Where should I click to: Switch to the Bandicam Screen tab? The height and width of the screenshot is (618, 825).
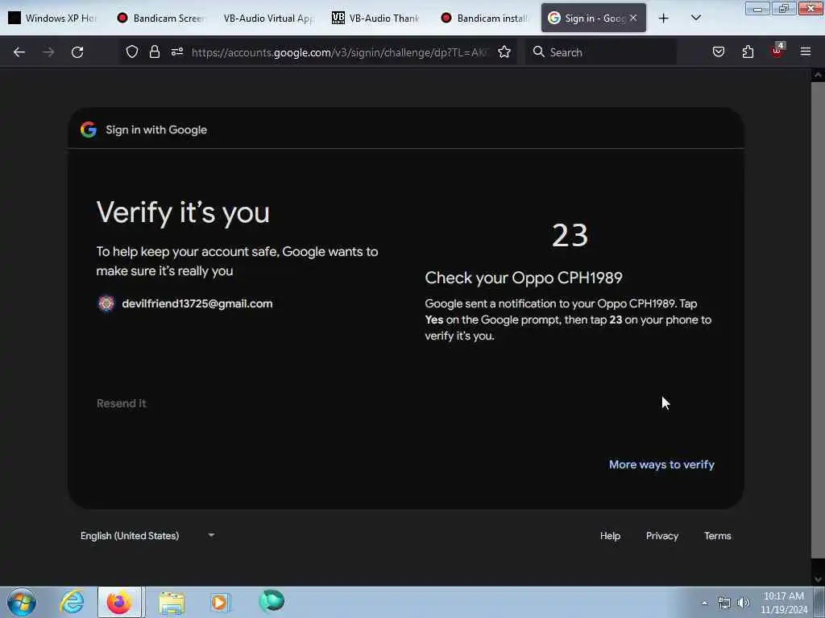click(161, 18)
